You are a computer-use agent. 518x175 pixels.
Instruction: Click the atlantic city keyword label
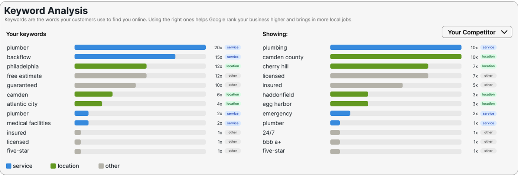pyautogui.click(x=22, y=104)
